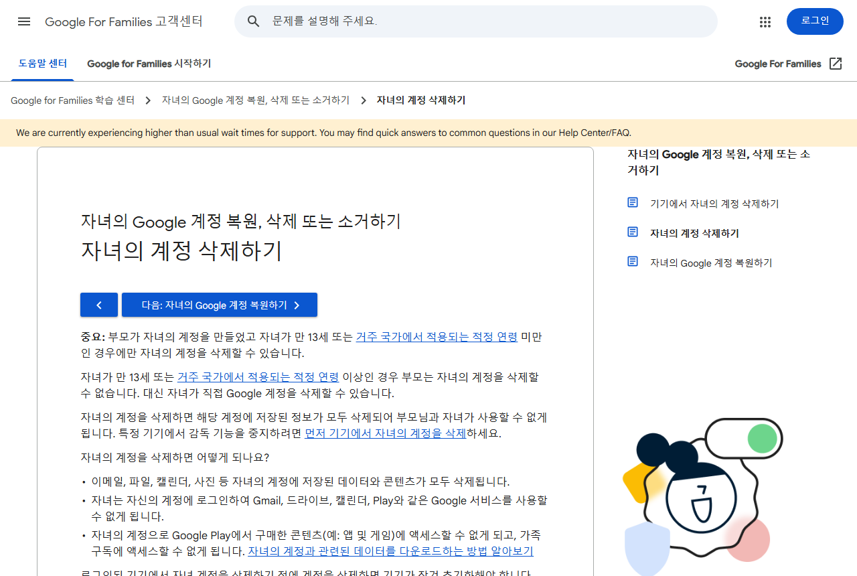Click sidebar heading 자녀의 Google 계정 복원, 삭제 또는 소거하기
Image resolution: width=857 pixels, height=576 pixels.
[718, 162]
